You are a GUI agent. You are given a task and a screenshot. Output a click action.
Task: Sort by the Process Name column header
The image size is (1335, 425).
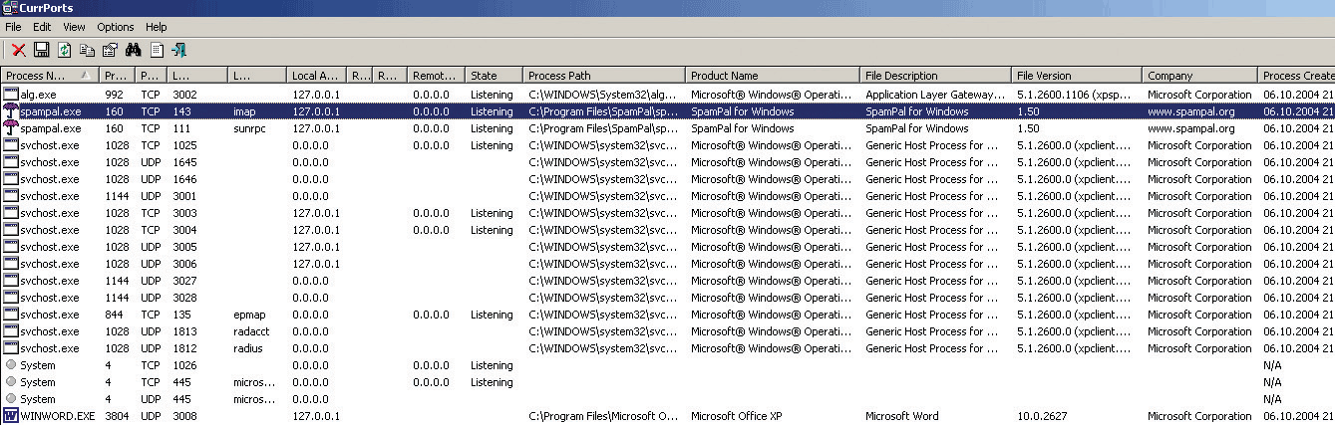(50, 75)
